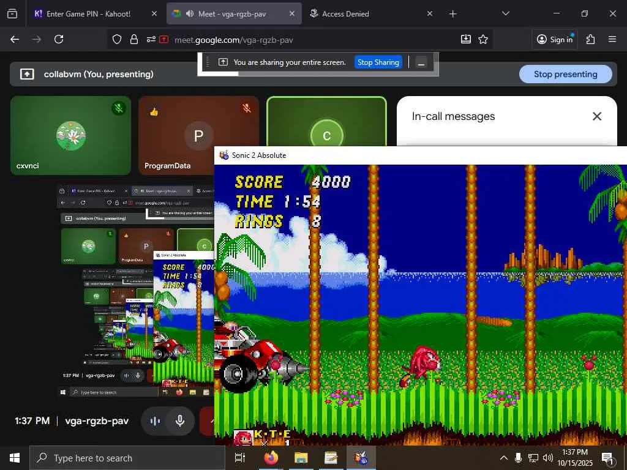Open Firefox View icon
This screenshot has height=470, width=627.
pos(12,13)
